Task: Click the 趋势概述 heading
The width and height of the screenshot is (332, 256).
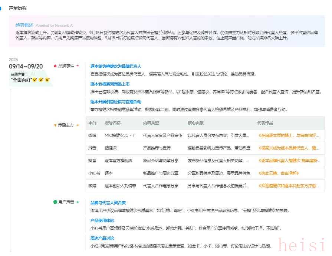Action: pos(24,25)
